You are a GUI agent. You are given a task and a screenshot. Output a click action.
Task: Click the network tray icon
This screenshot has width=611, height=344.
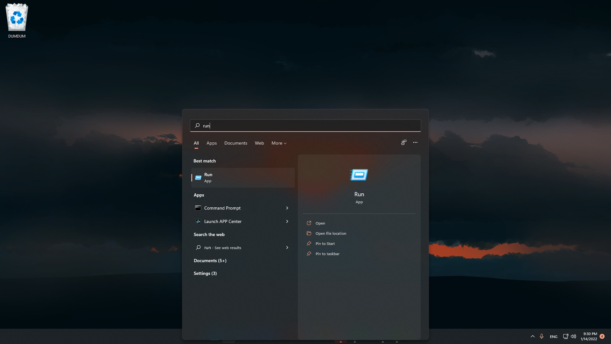click(x=565, y=336)
